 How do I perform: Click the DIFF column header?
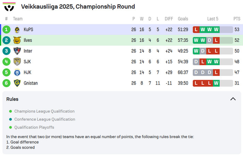click(169, 19)
